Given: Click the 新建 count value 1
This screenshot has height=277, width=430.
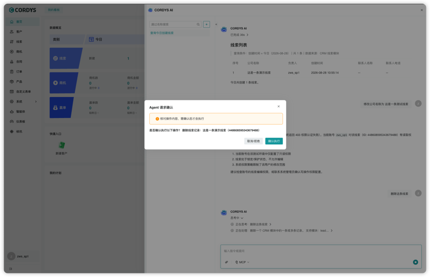Looking at the screenshot, I should (128, 58).
